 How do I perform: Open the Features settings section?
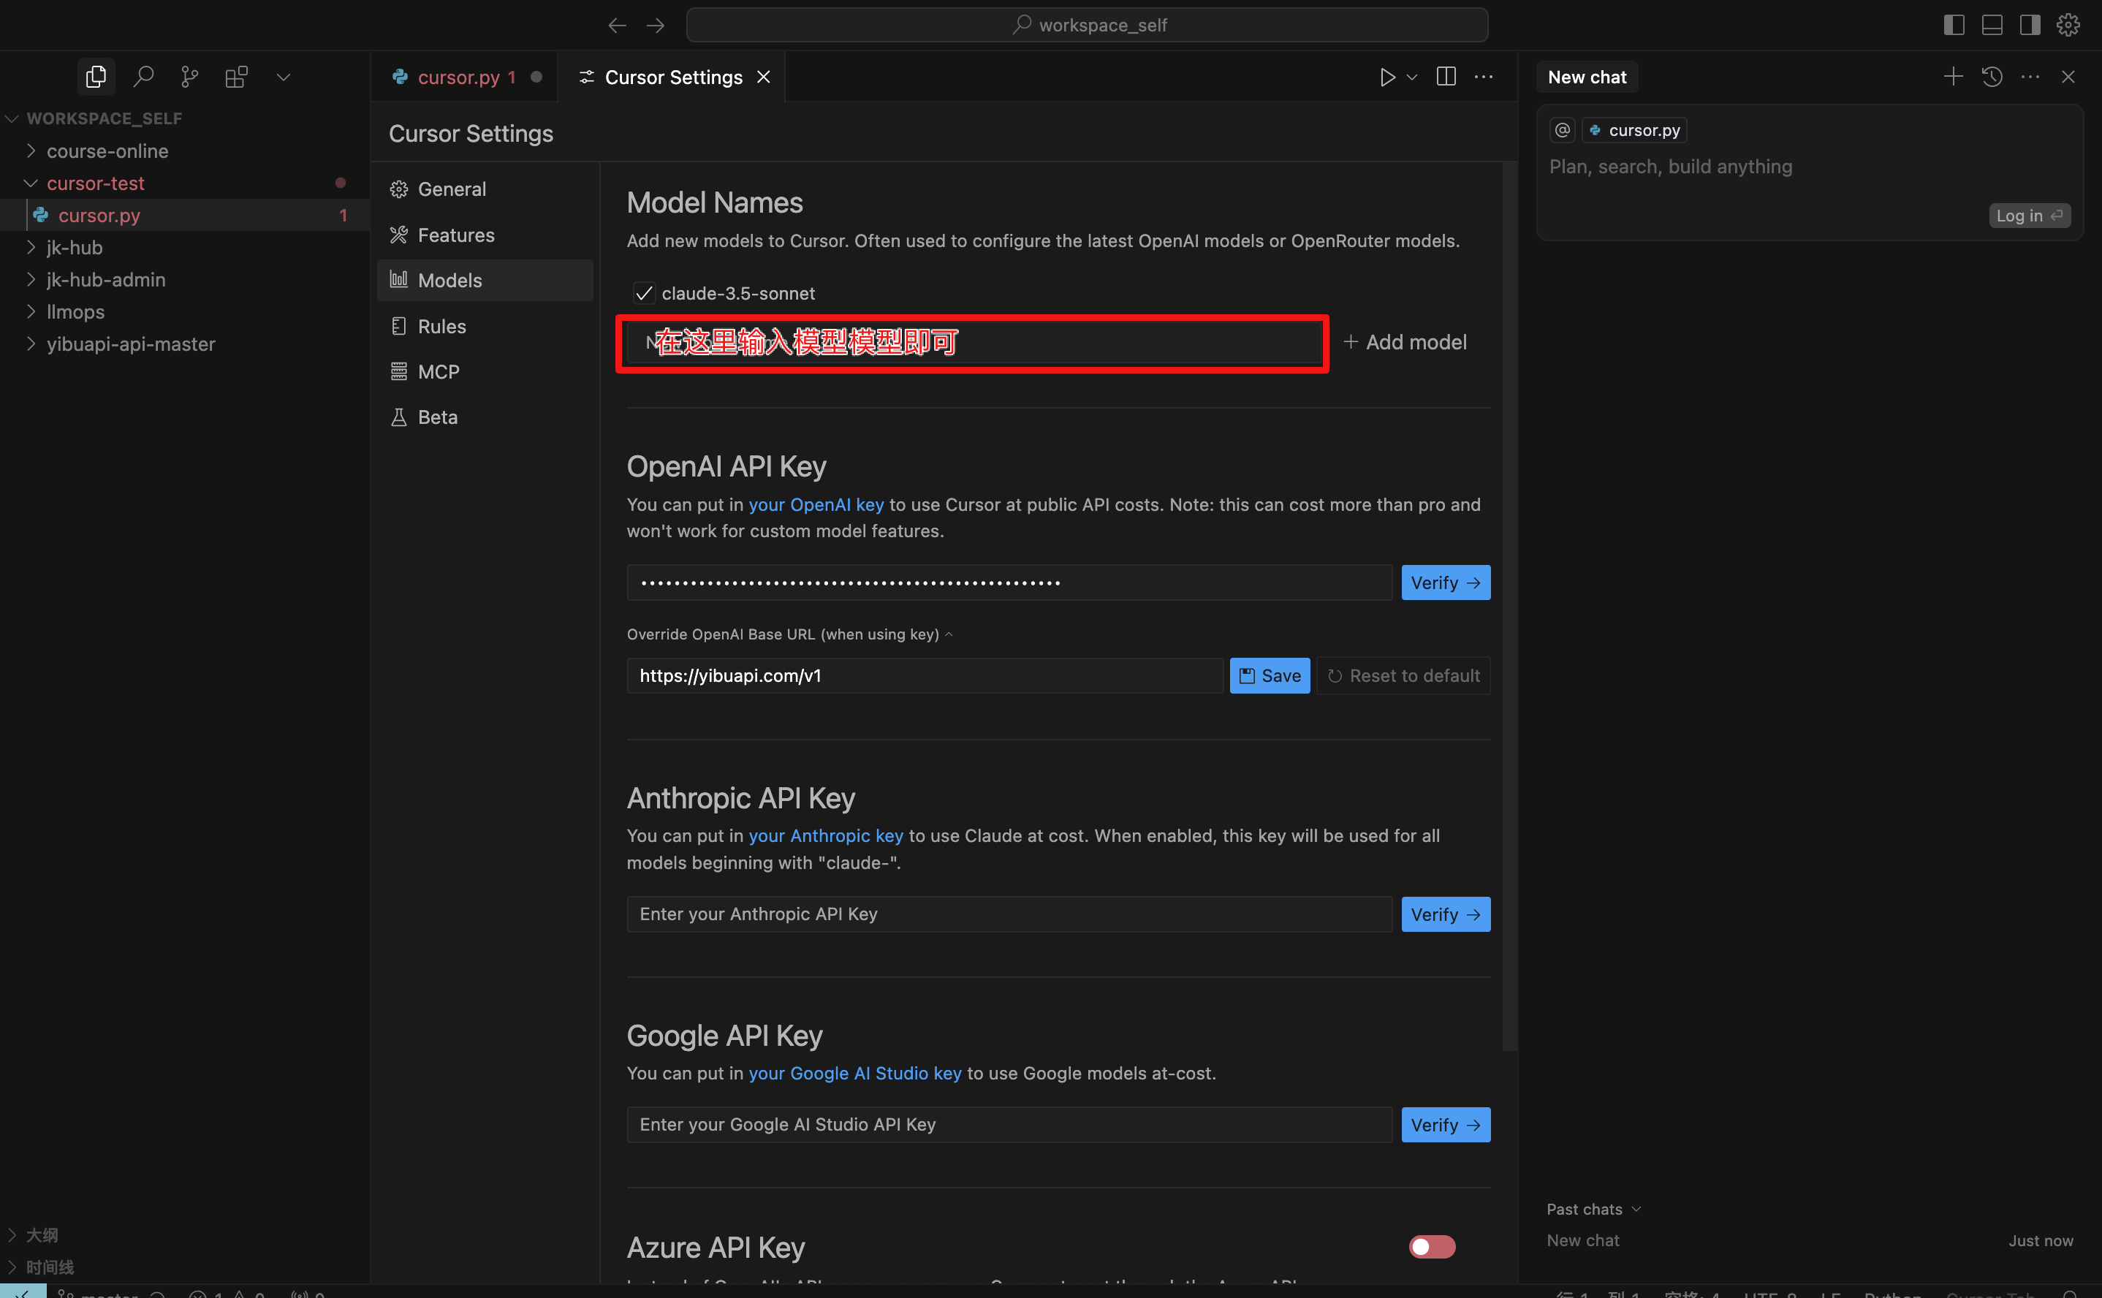click(x=456, y=235)
